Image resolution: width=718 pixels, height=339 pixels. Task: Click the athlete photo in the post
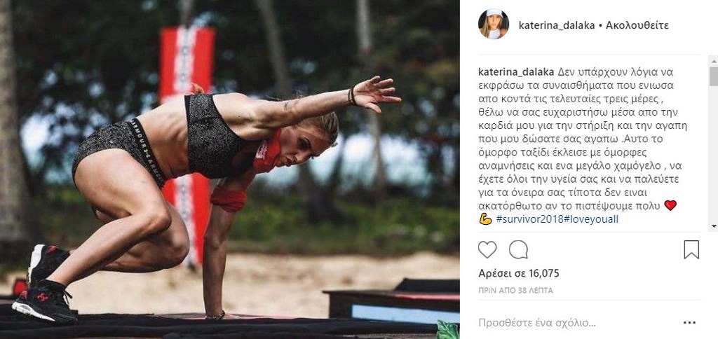pyautogui.click(x=230, y=169)
